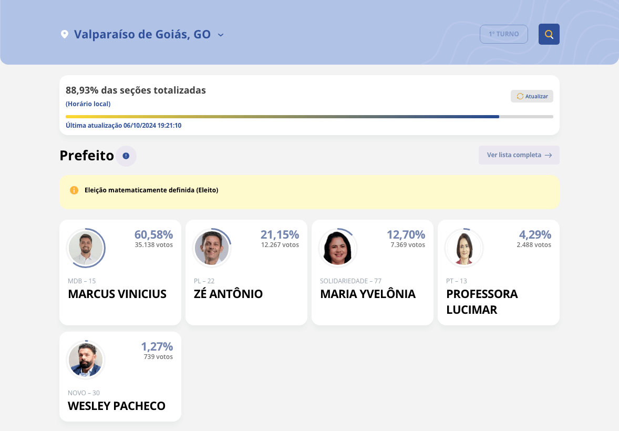Viewport: 619px width, 431px height.
Task: Open Valparaíso de Goiás, GO location dropdown
Action: [142, 35]
